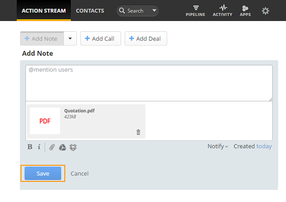Expand the Search dropdown arrow
This screenshot has width=286, height=202.
tap(154, 10)
